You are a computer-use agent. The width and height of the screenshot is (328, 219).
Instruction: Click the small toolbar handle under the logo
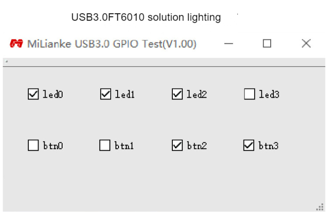coord(7,61)
